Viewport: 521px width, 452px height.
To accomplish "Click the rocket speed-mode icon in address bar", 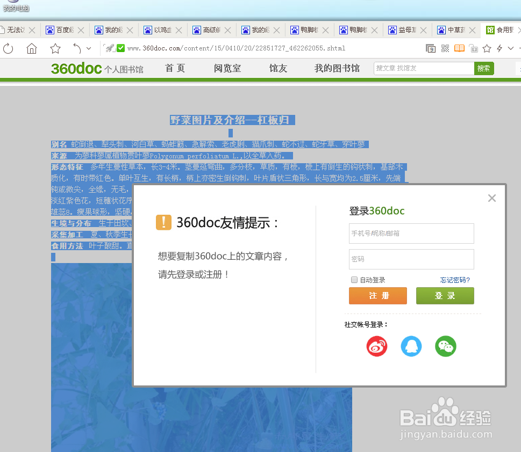I will pos(109,48).
